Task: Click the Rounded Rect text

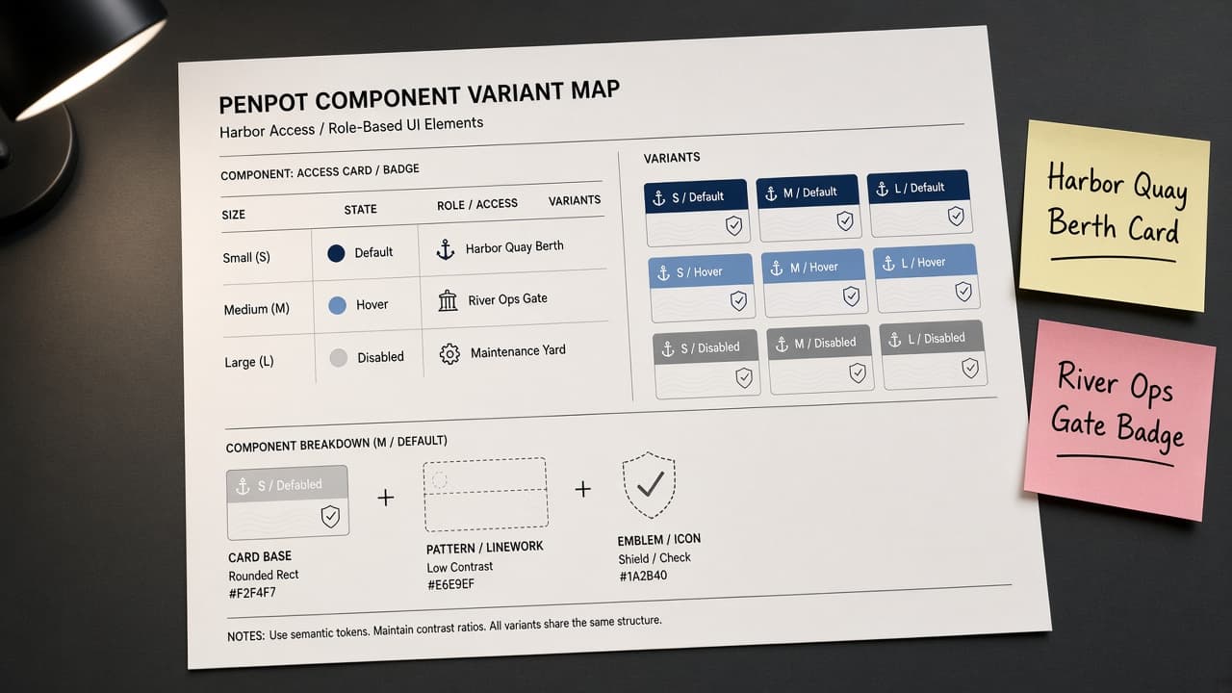Action: [x=264, y=575]
